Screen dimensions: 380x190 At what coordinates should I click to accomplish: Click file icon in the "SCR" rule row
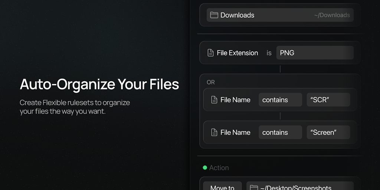pos(214,99)
